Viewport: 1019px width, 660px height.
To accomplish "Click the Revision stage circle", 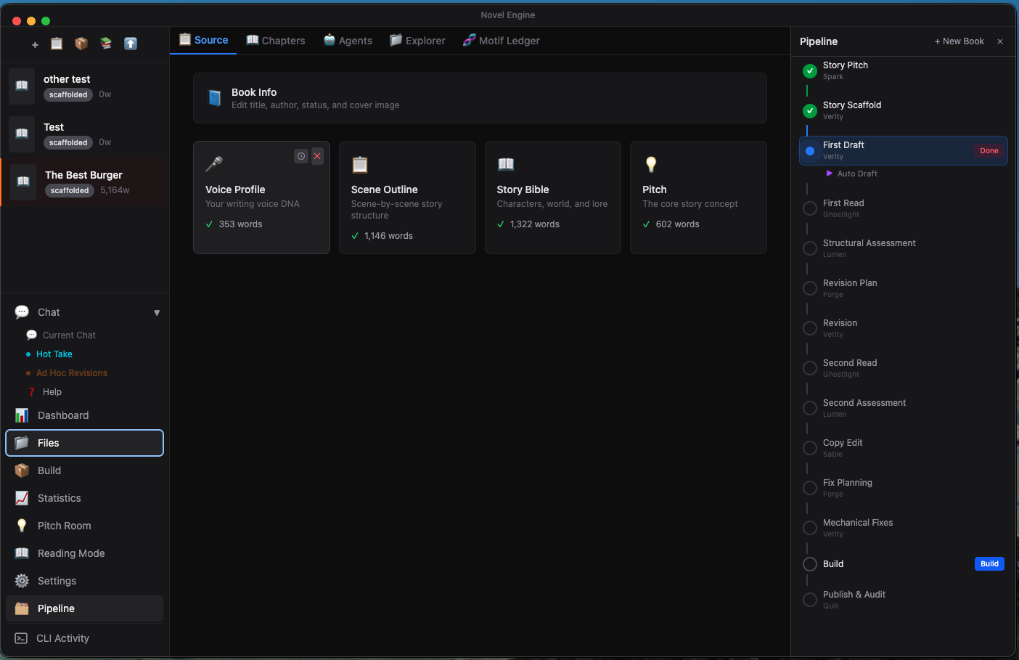I will point(810,328).
